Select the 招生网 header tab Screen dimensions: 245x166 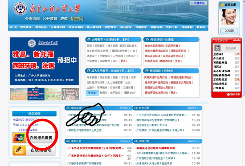tap(77, 19)
